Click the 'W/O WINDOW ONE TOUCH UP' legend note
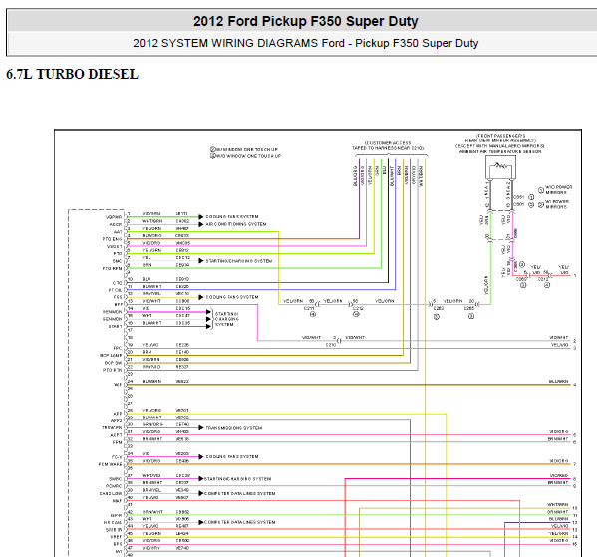This screenshot has height=557, width=597. [x=245, y=156]
